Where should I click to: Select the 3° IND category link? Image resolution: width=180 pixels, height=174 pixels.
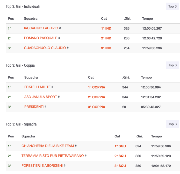(106, 48)
